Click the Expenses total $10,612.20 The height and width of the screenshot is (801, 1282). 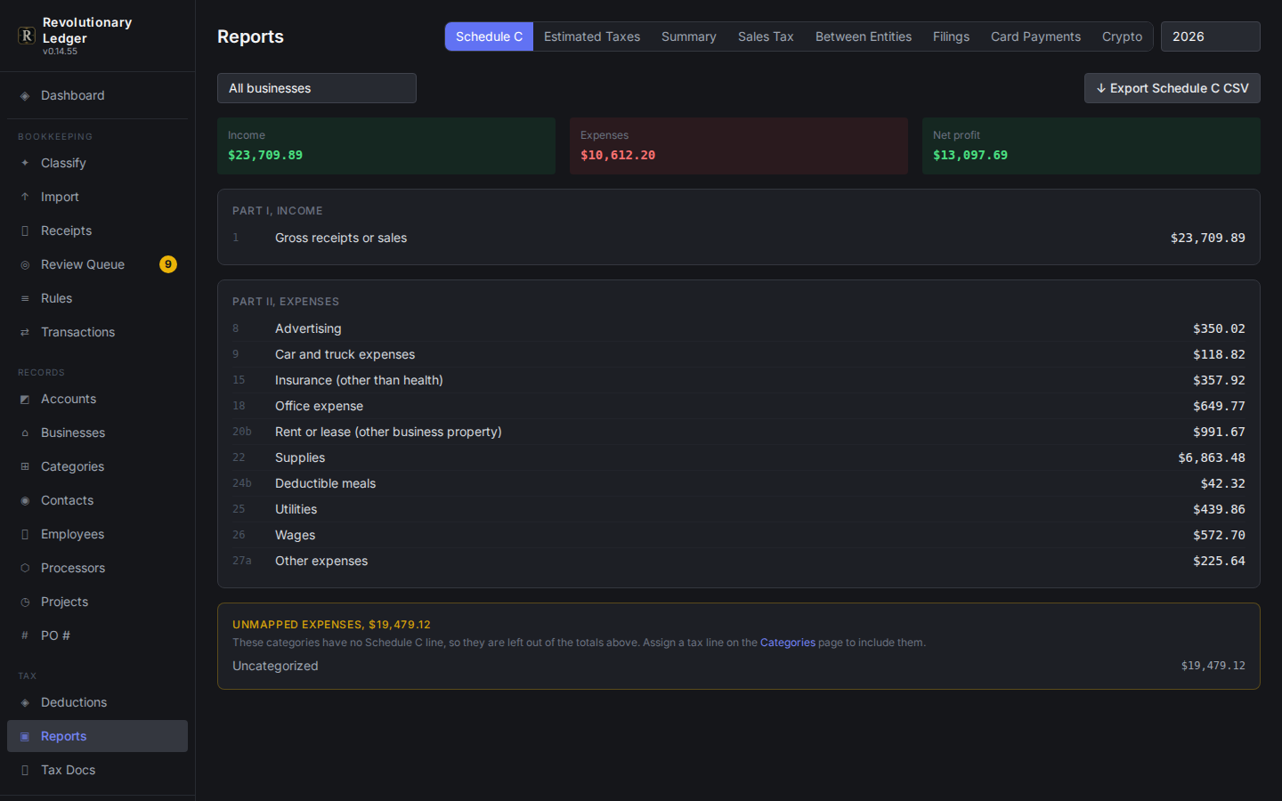618,155
